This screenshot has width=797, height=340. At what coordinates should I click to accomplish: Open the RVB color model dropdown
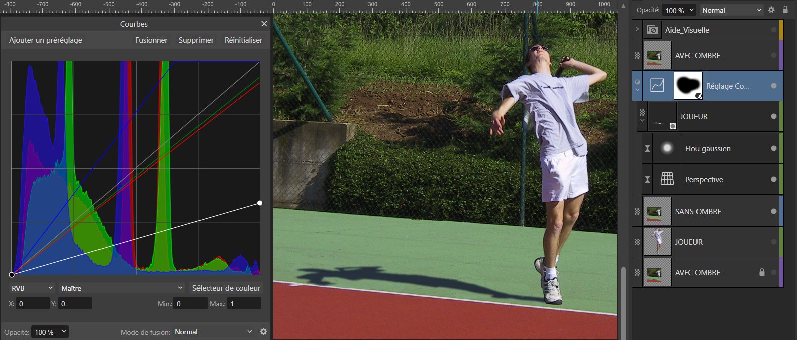coord(32,288)
